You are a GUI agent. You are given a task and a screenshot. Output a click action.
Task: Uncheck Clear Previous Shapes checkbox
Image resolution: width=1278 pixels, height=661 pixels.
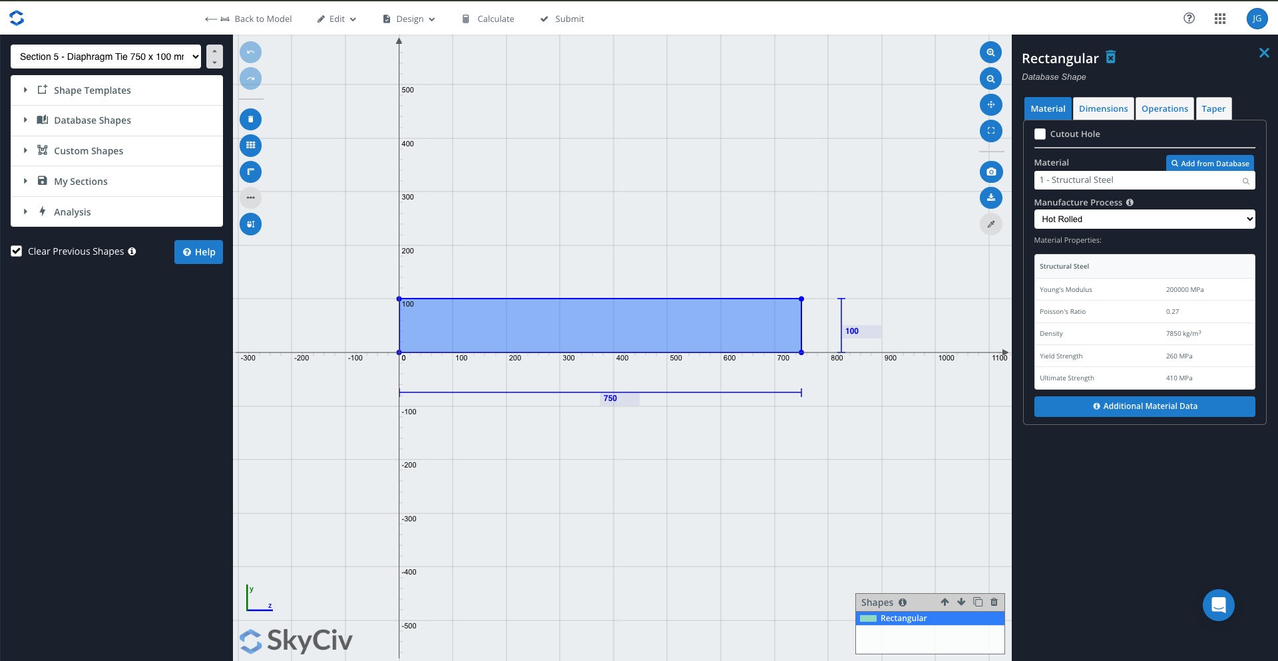[x=17, y=251]
